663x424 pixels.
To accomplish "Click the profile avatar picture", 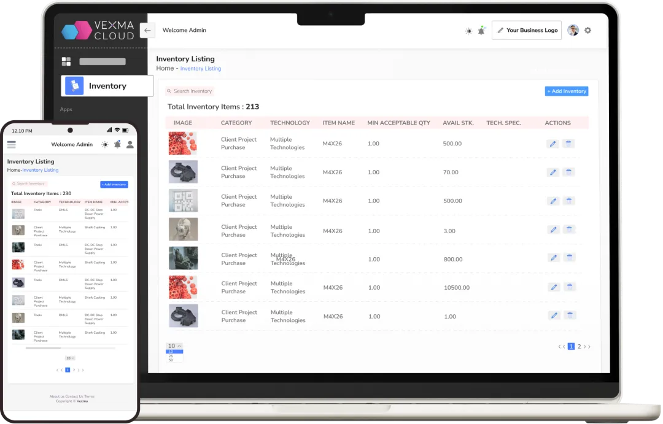I will point(573,29).
